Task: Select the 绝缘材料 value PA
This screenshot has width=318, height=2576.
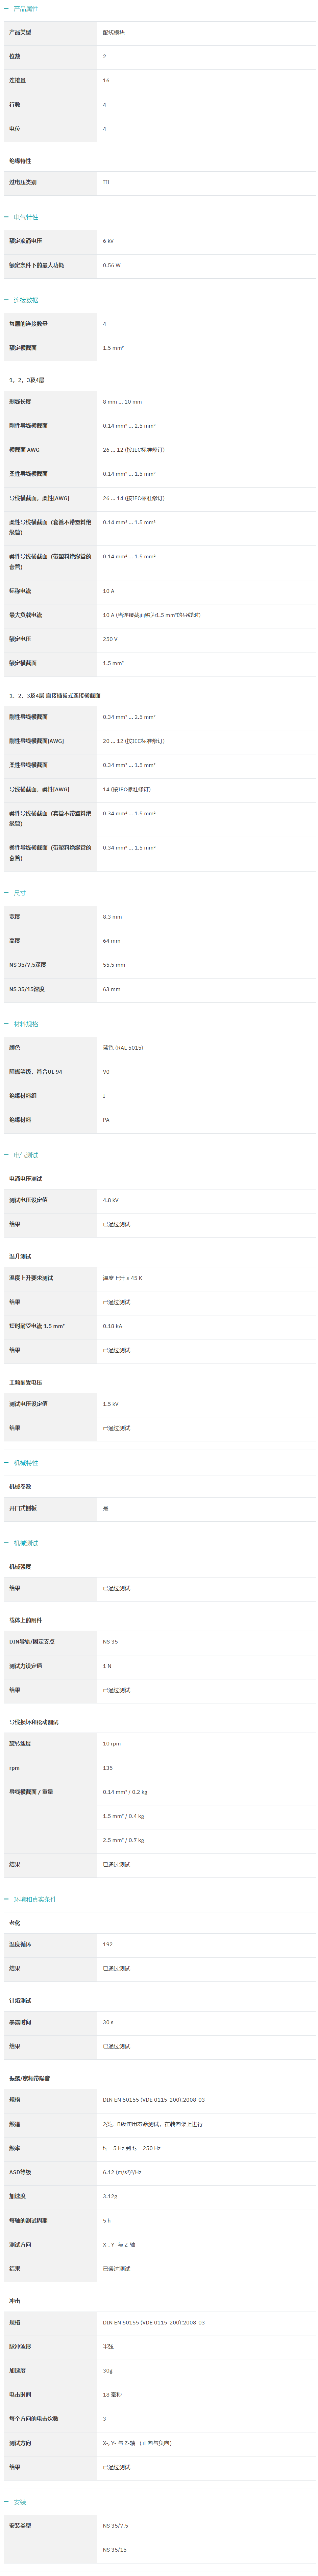Action: (x=106, y=1120)
